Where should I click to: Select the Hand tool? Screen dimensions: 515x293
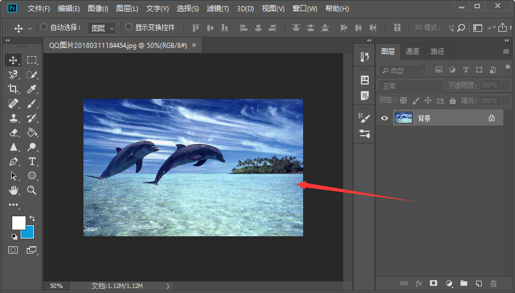(x=13, y=190)
